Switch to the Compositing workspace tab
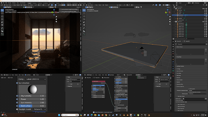The image size is (208, 117). point(75,3)
